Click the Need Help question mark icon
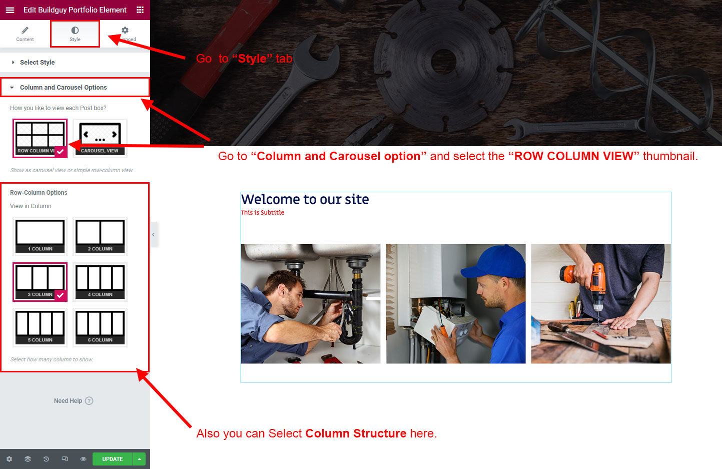The height and width of the screenshot is (469, 722). (x=89, y=401)
